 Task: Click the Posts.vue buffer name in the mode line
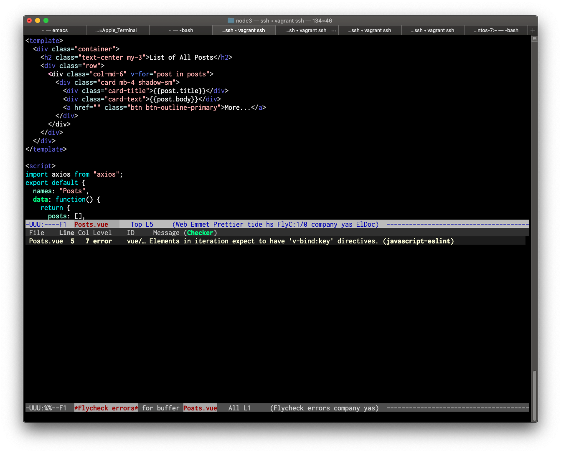click(x=91, y=224)
